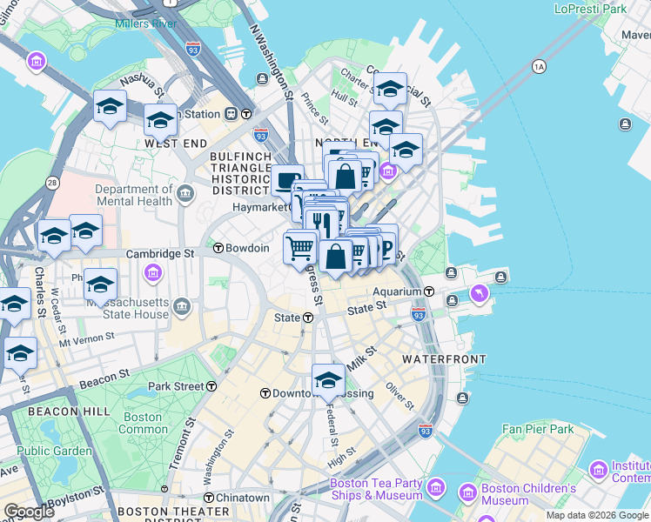This screenshot has width=651, height=522.
Task: Select the shopping bag marker in North End
Action: click(345, 178)
